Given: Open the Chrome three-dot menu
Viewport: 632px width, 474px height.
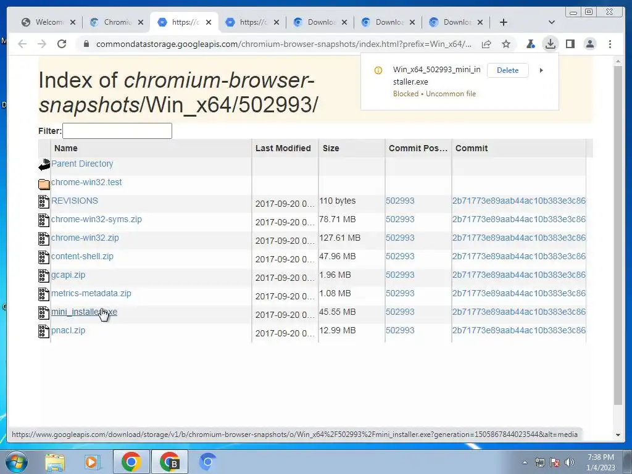Looking at the screenshot, I should pos(610,44).
